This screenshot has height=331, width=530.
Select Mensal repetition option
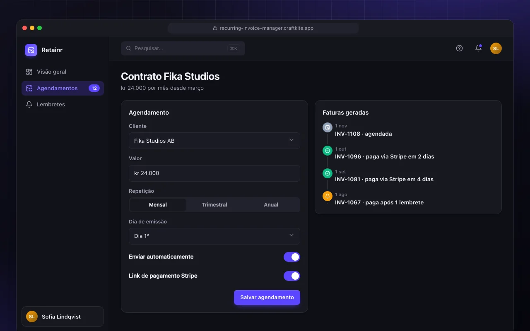pos(158,205)
